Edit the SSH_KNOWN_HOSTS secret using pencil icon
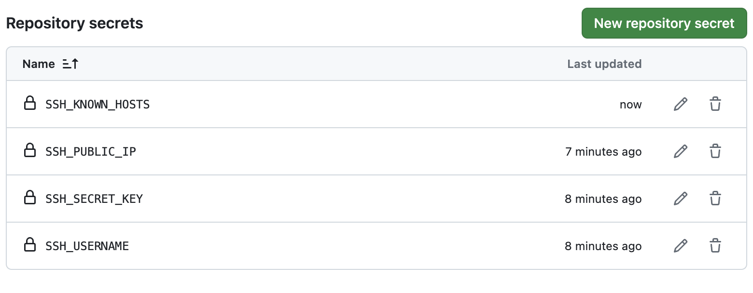 point(681,104)
